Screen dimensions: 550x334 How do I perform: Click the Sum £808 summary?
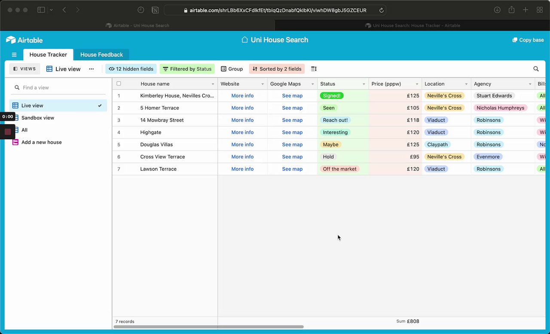(408, 321)
